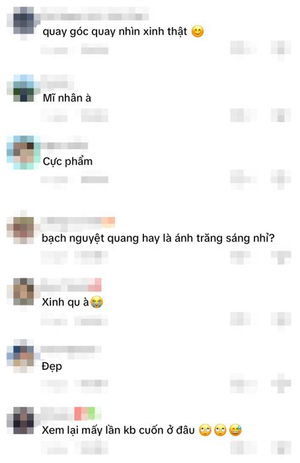
Task: Select the comment text "Cực phẩm"
Action: (67, 161)
